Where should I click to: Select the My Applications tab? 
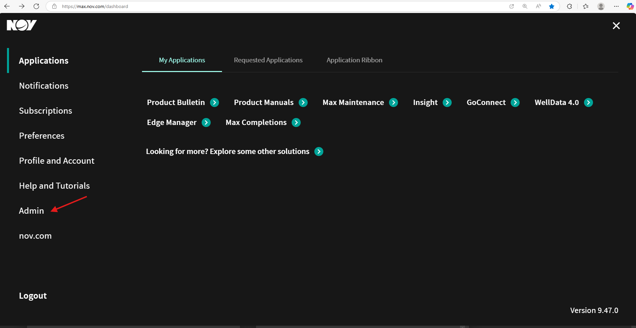tap(182, 60)
